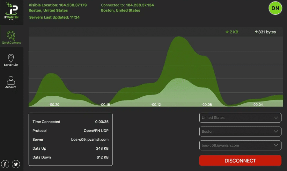
Task: Open the Server List tab
Action: (11, 60)
